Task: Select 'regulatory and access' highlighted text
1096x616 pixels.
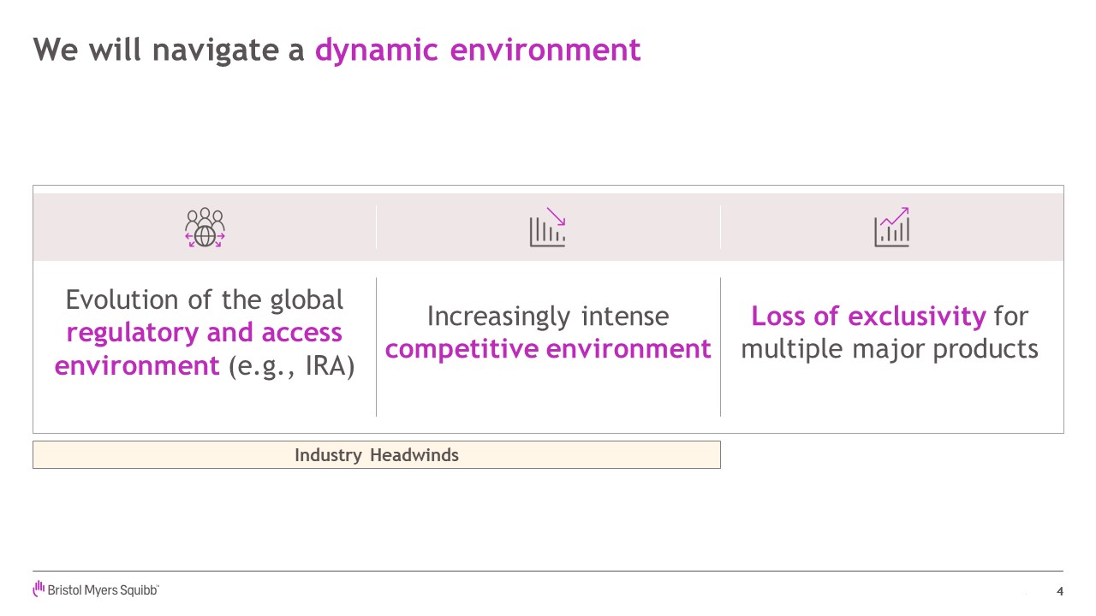Action: pyautogui.click(x=205, y=332)
